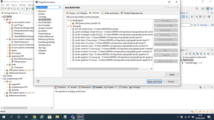
Task: Open the Problems tab in bottom panel
Action: (x=60, y=87)
